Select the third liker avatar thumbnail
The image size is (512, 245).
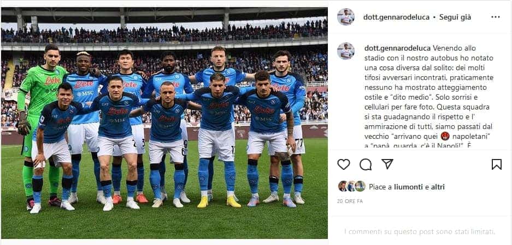[x=360, y=186]
